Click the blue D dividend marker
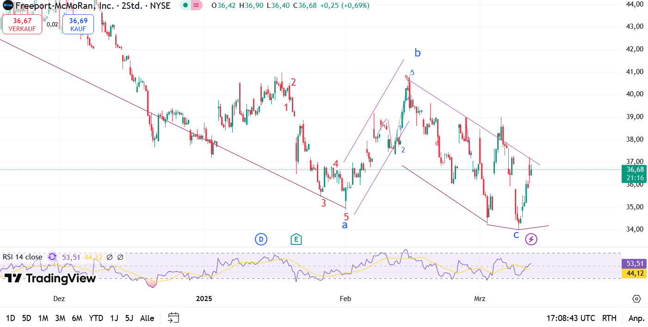This screenshot has width=648, height=327. 261,239
